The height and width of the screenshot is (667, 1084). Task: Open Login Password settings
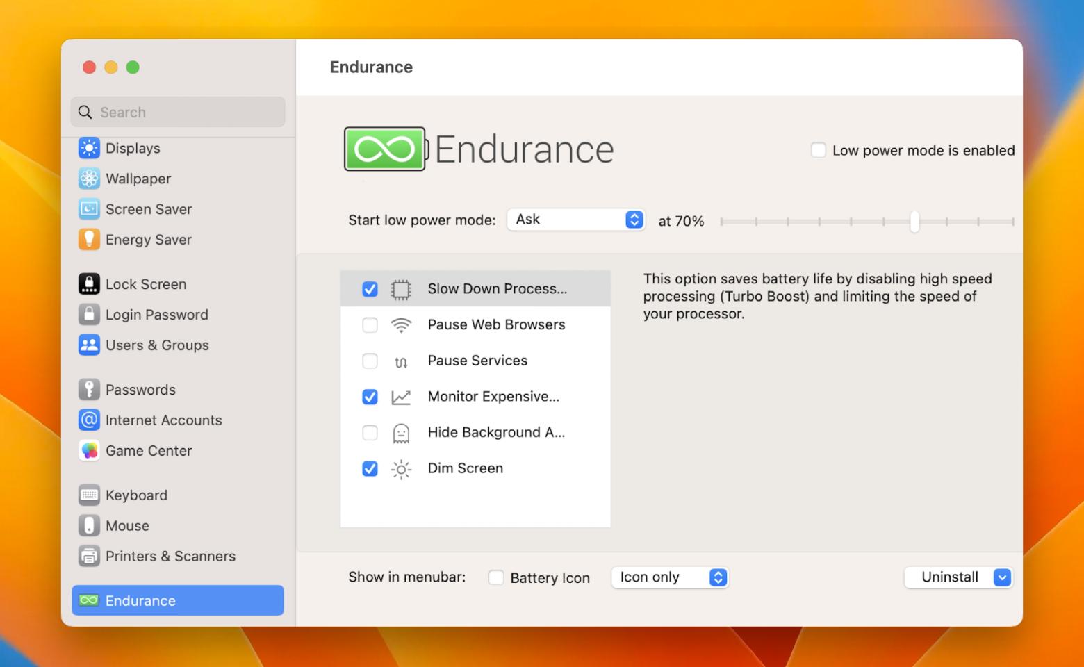pos(178,315)
